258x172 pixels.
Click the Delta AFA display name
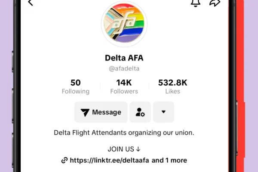click(x=124, y=58)
